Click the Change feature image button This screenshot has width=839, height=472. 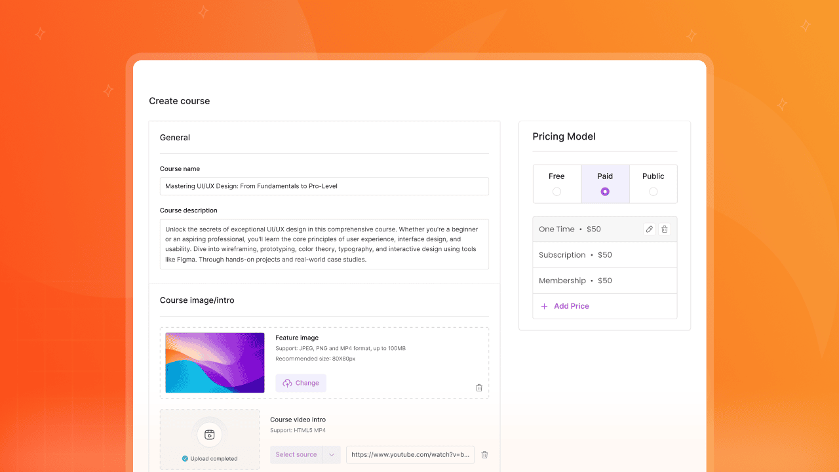pyautogui.click(x=301, y=383)
